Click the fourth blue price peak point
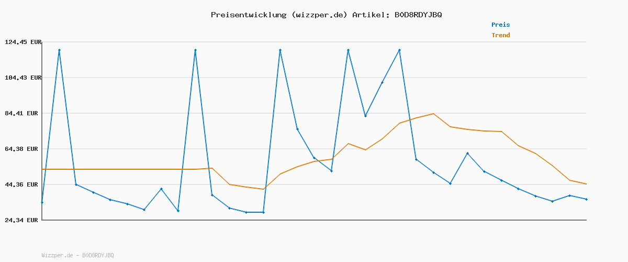The width and height of the screenshot is (628, 262). 348,50
